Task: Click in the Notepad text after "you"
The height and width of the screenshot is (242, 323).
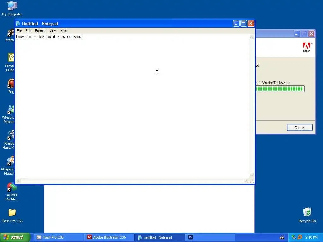Action: 82,37
